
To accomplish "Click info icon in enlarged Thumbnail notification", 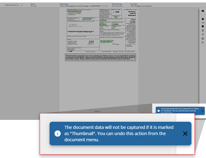I will pos(58,134).
